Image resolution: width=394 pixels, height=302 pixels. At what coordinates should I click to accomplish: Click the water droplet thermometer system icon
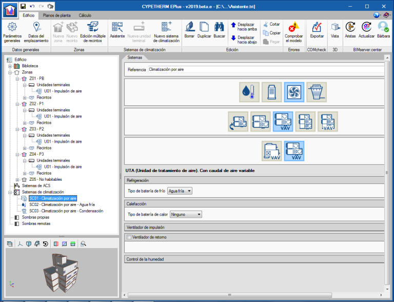[249, 92]
